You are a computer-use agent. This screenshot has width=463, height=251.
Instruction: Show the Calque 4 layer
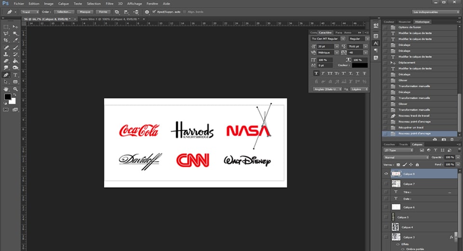386,227
